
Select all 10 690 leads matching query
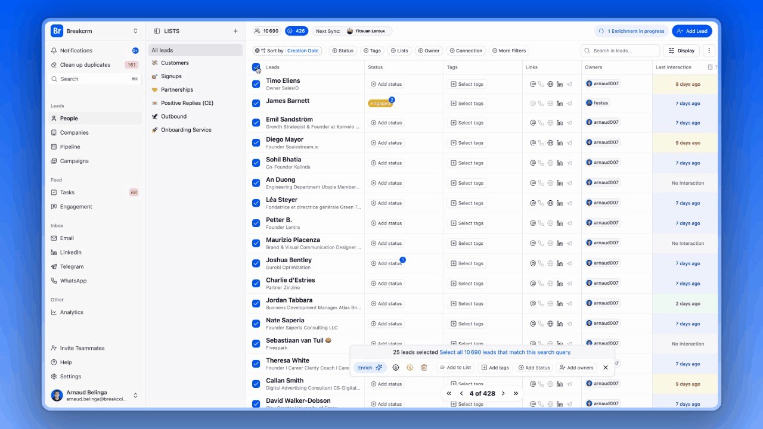(505, 353)
